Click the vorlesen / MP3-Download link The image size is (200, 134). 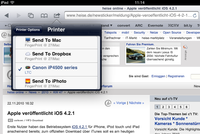pos(28,120)
